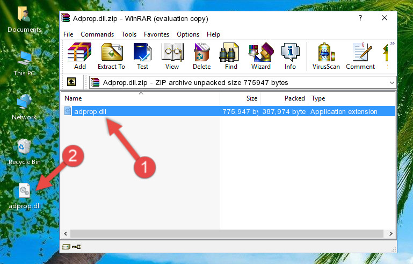This screenshot has width=413, height=264.
Task: Click the horizontal scrollbar track
Action: click(227, 234)
